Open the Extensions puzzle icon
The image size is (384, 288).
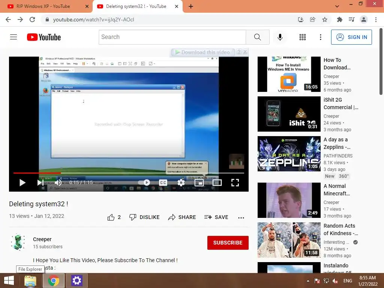click(339, 19)
